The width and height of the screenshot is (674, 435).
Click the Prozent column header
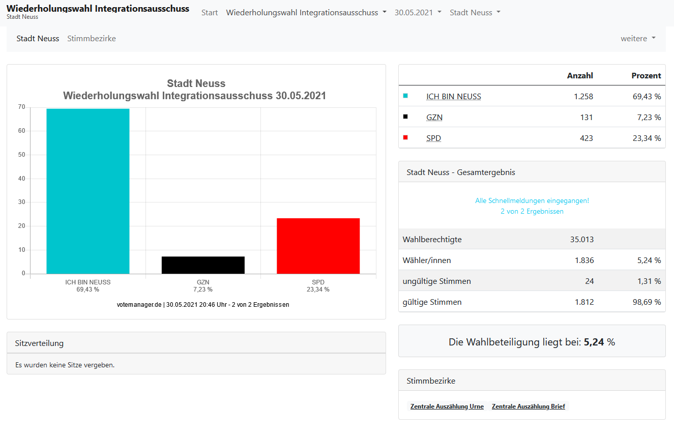click(x=646, y=75)
